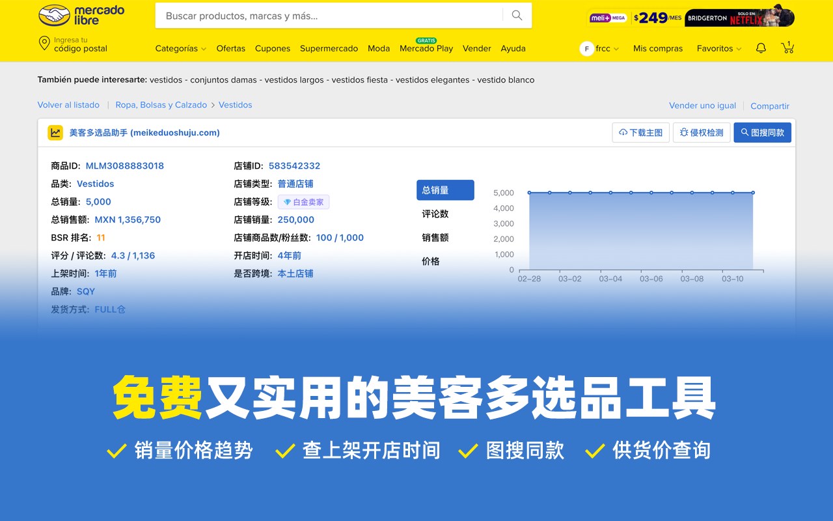Click the vestidos fiesta suggestion
The image size is (833, 521).
coord(360,80)
